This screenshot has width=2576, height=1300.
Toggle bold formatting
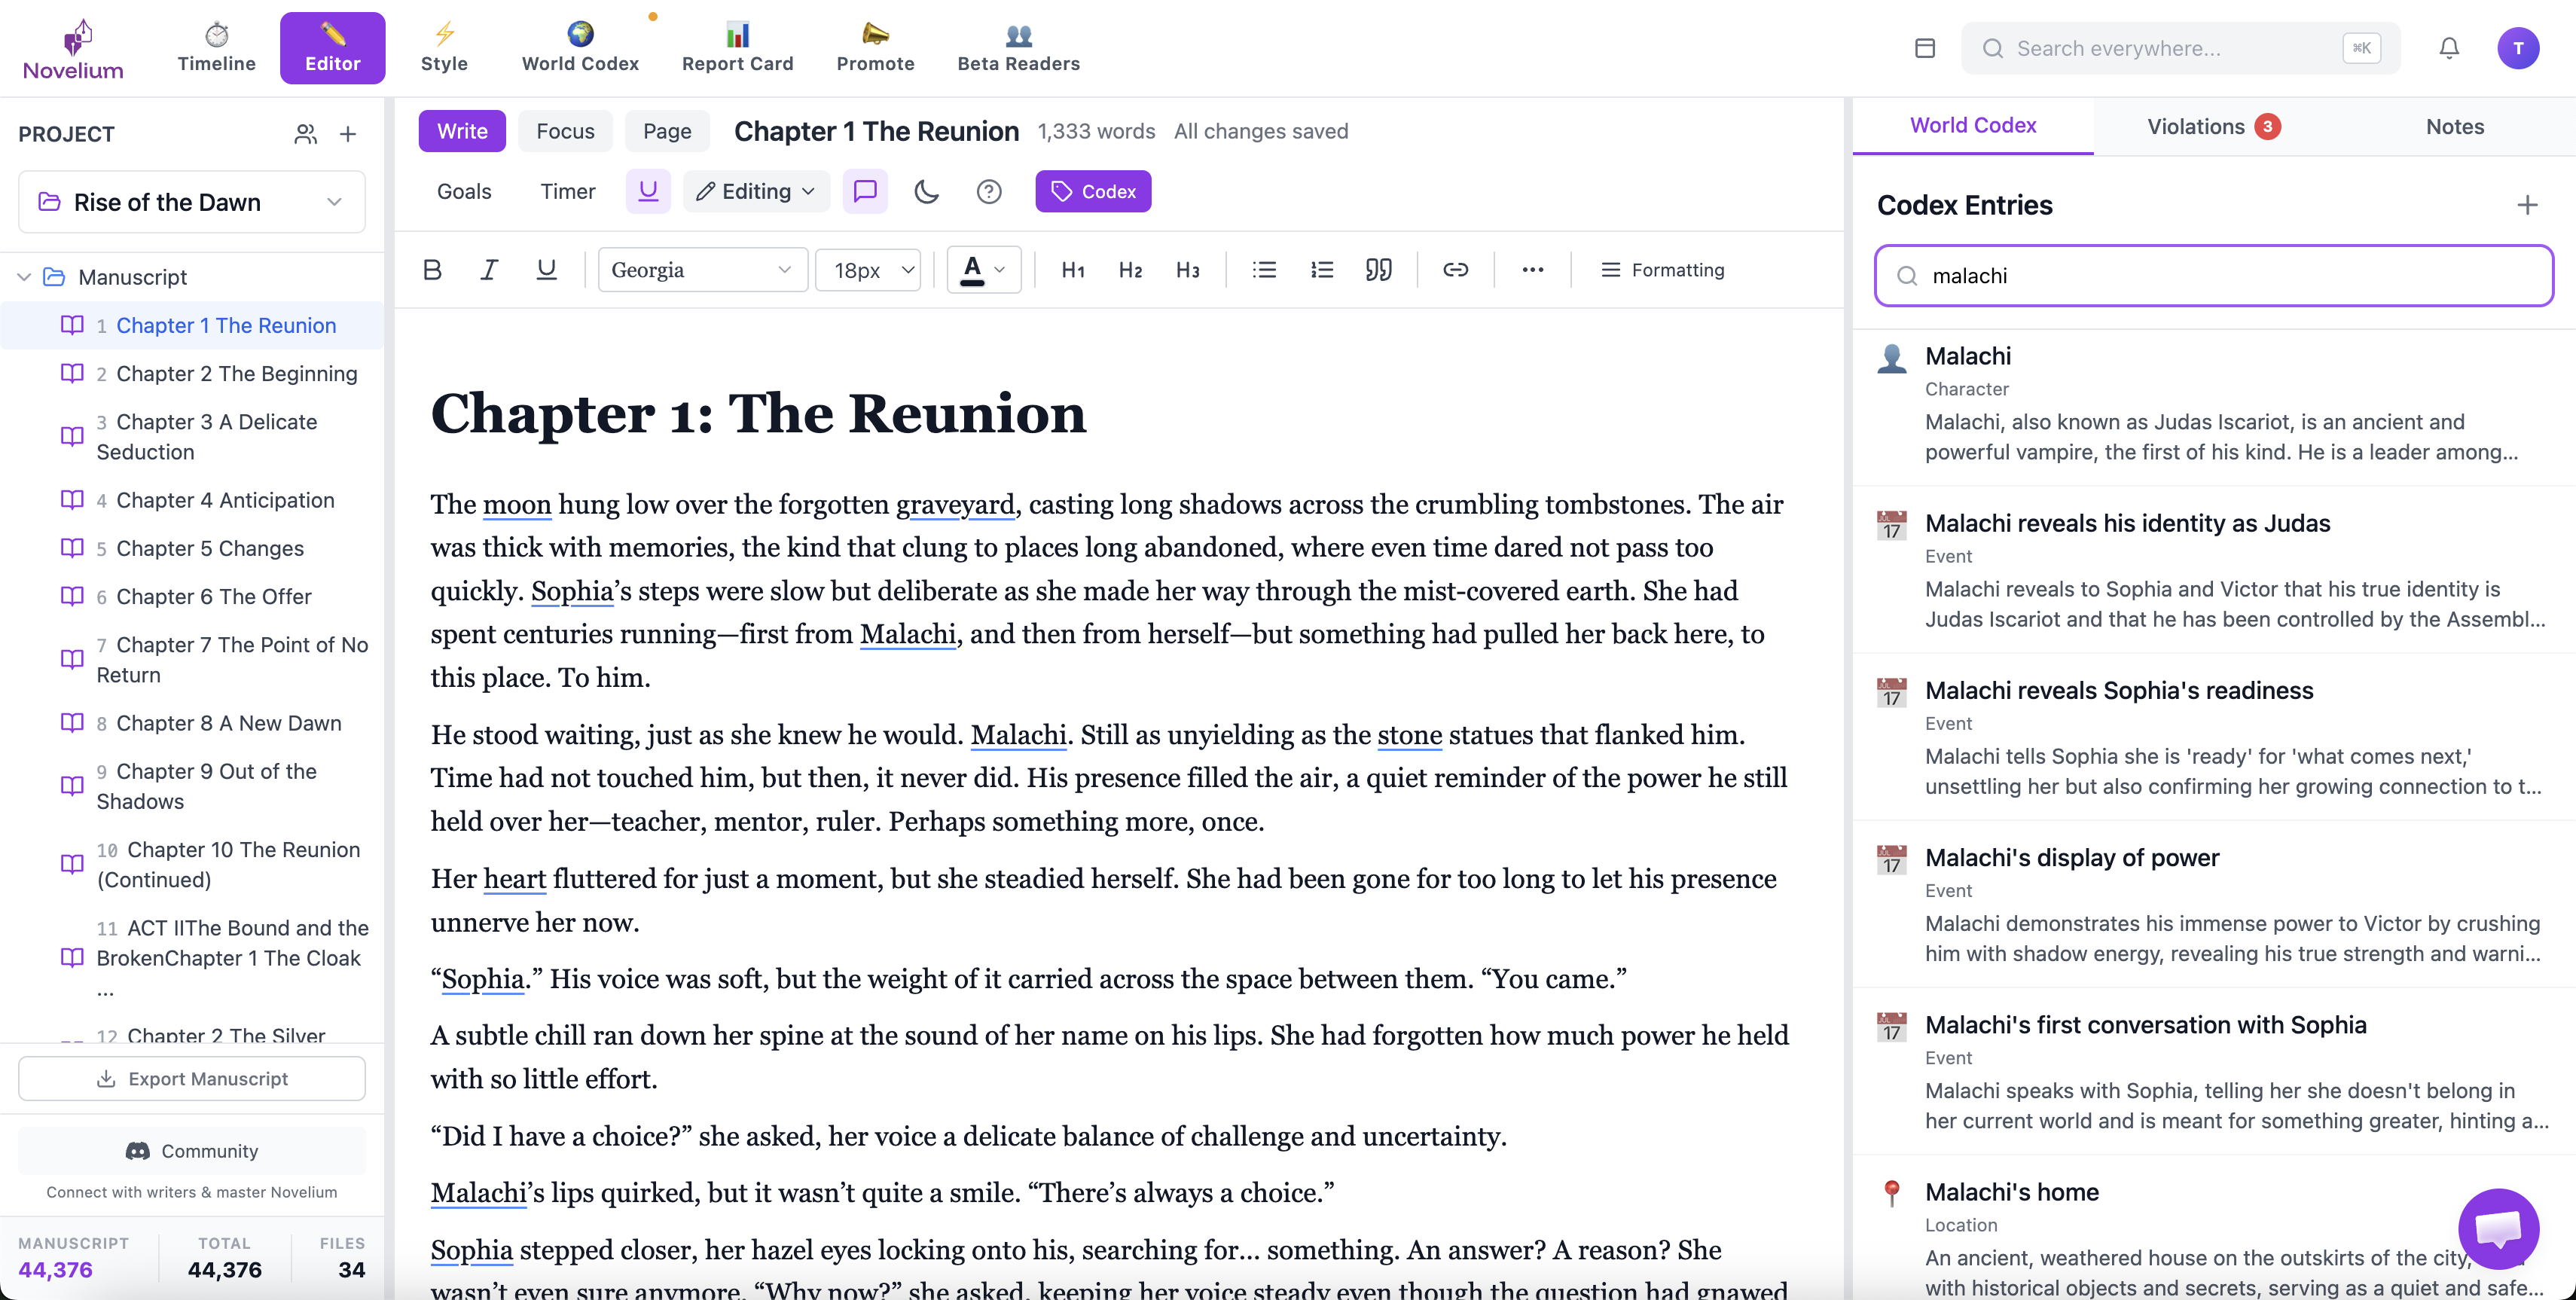coord(432,269)
